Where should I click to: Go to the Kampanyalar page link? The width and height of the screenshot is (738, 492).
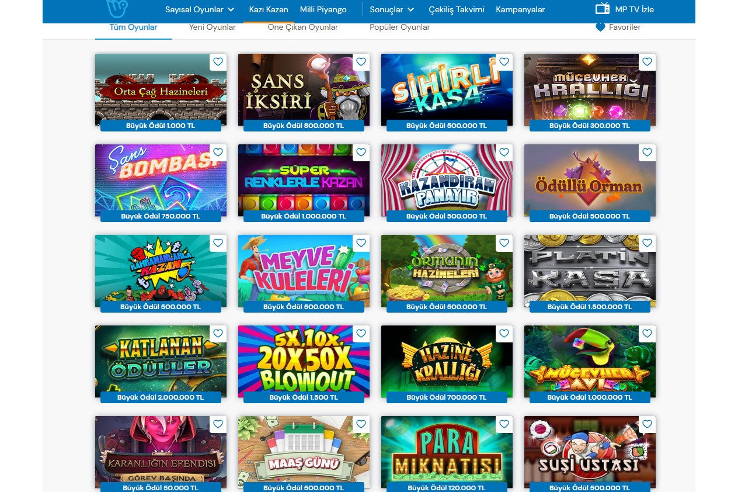520,10
